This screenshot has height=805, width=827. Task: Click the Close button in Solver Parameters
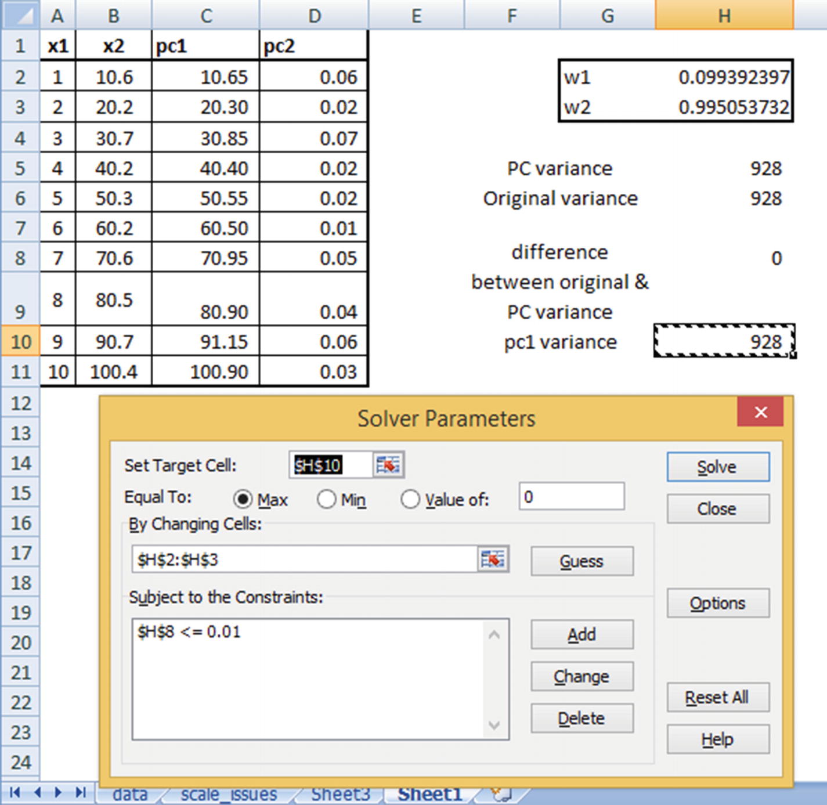click(718, 509)
